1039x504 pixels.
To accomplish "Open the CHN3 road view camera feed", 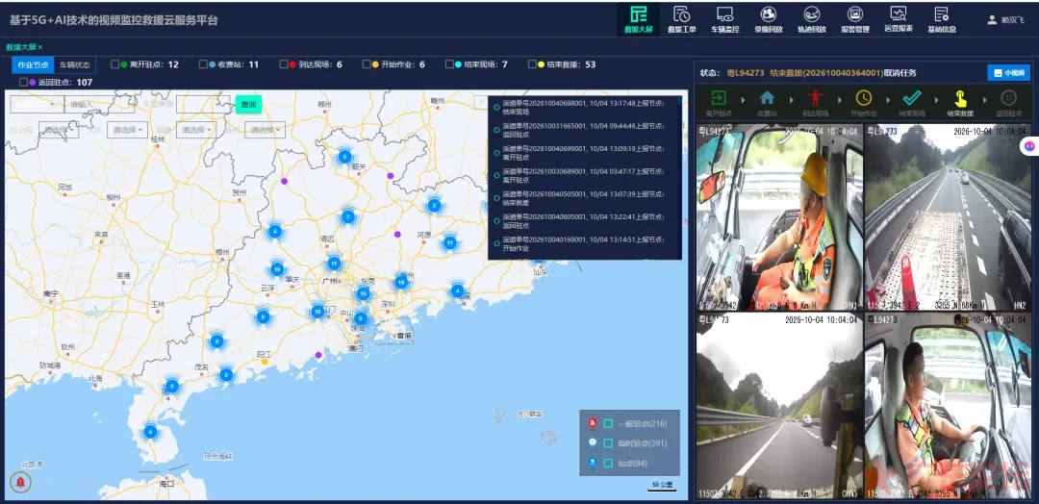I will tap(778, 406).
